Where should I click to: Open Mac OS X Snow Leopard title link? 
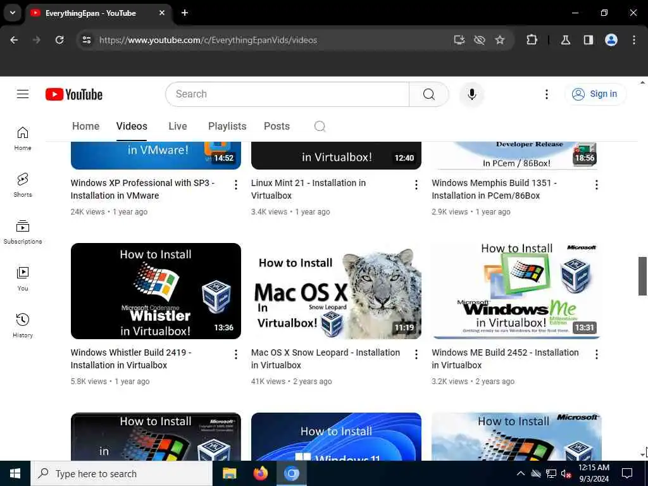click(x=326, y=359)
